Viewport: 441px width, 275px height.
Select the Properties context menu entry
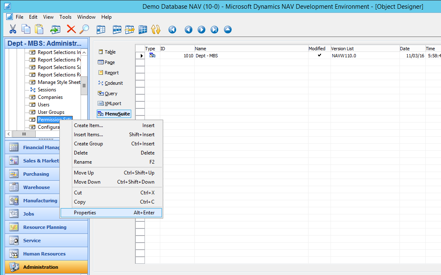point(85,213)
